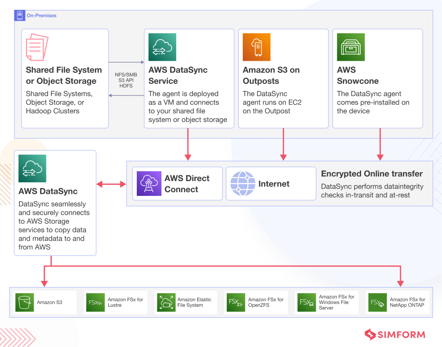Click the dataintegrity checks description text
Viewport: 442px width, 347px height.
[x=372, y=191]
